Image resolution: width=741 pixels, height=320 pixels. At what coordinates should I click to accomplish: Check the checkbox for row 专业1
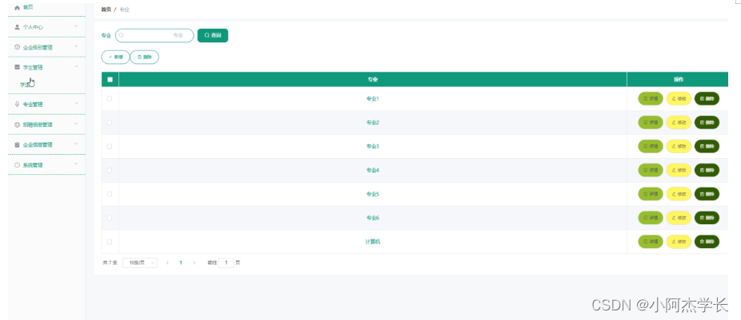(x=110, y=98)
